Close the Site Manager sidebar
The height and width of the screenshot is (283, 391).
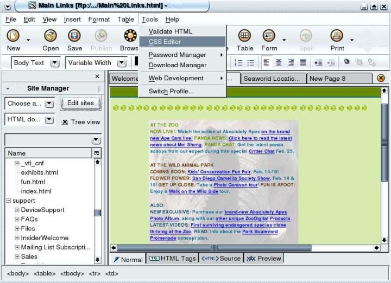(x=97, y=76)
